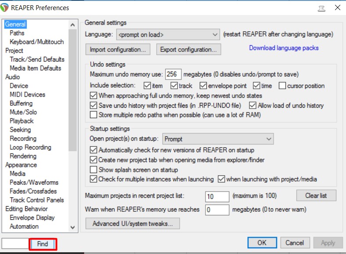
Task: Enable 'Show splash screen on startup'
Action: point(94,170)
